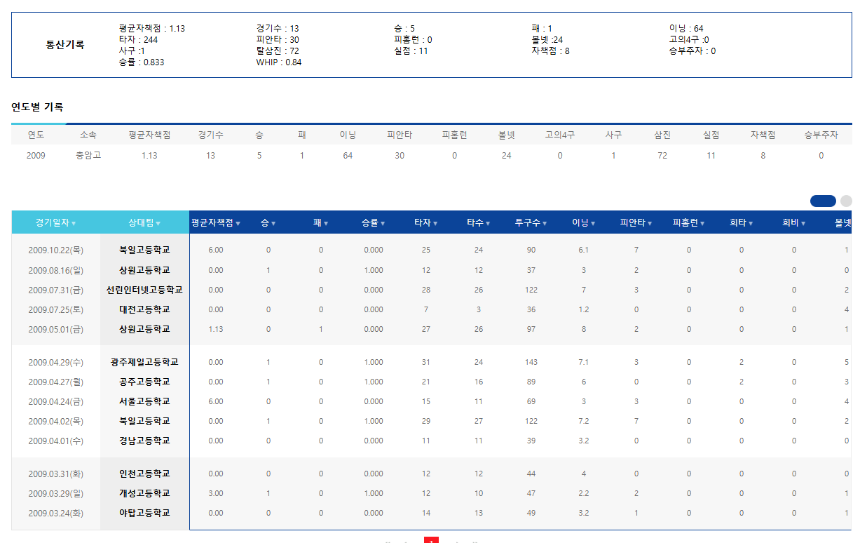Click the WHIP : 0.84 career stat

click(x=279, y=62)
